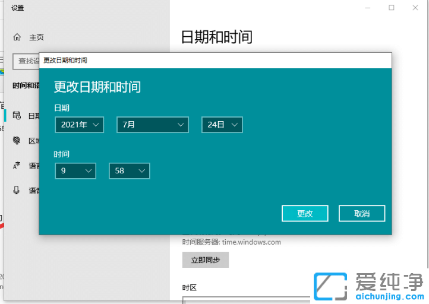Expand the minute dropdown showing 58
The width and height of the screenshot is (429, 304).
(x=129, y=171)
